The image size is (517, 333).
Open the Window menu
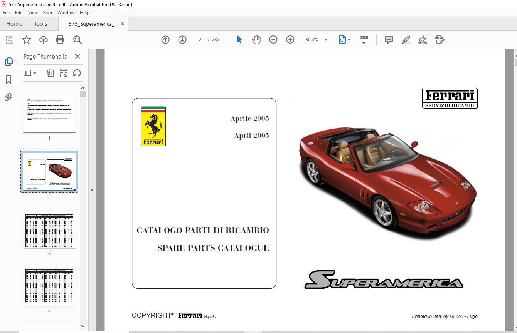coord(66,13)
